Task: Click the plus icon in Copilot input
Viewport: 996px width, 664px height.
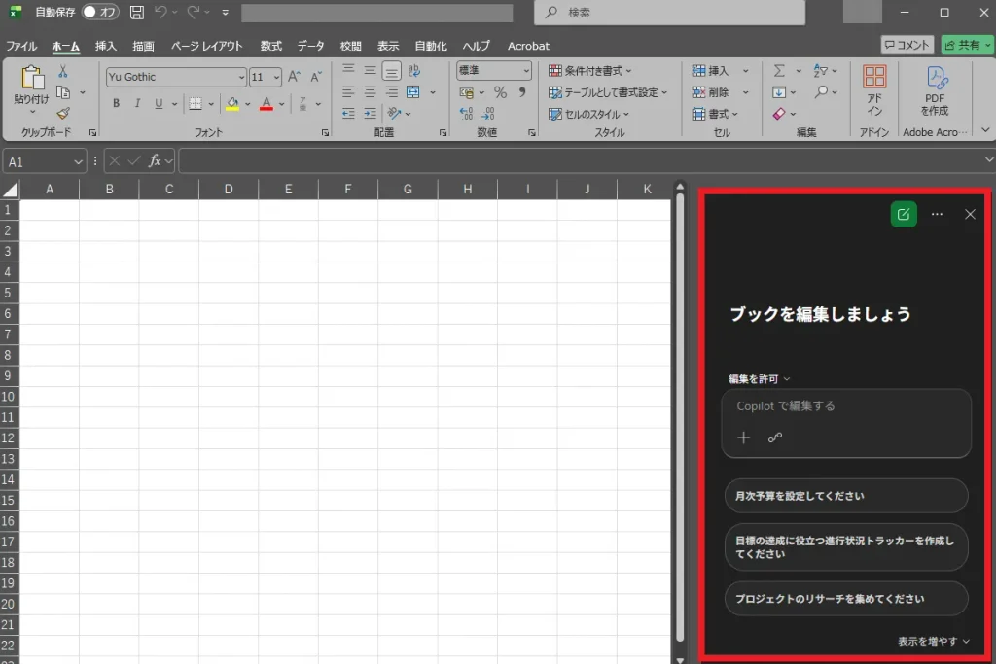Action: click(744, 437)
